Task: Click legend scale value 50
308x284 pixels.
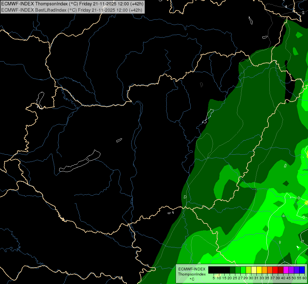Action: coord(294,278)
